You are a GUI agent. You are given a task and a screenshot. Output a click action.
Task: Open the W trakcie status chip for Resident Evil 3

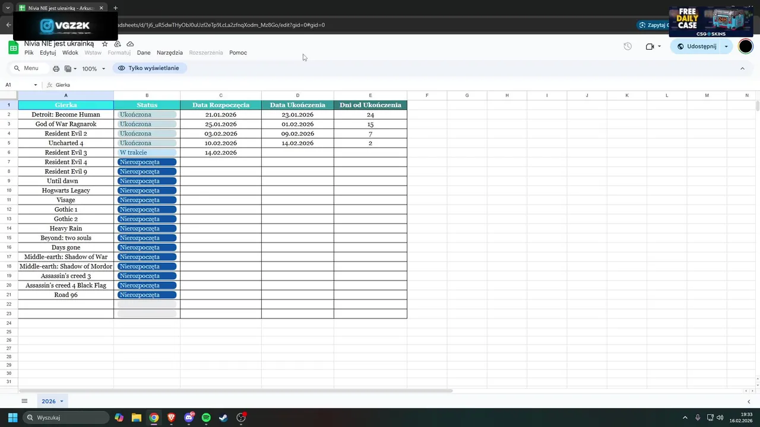click(147, 152)
